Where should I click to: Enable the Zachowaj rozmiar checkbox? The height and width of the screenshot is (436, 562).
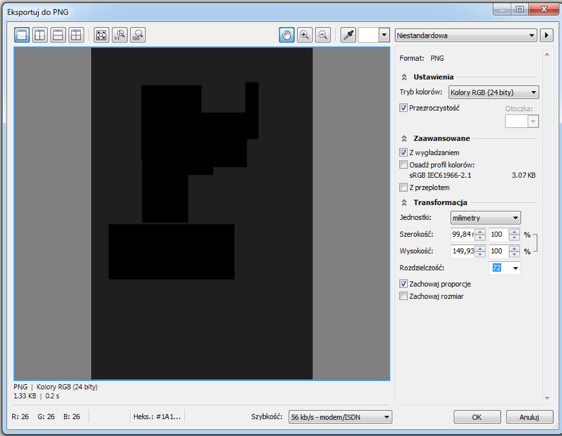tap(403, 296)
